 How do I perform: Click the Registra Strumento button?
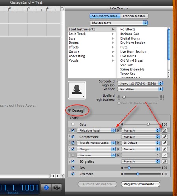[x=140, y=184]
